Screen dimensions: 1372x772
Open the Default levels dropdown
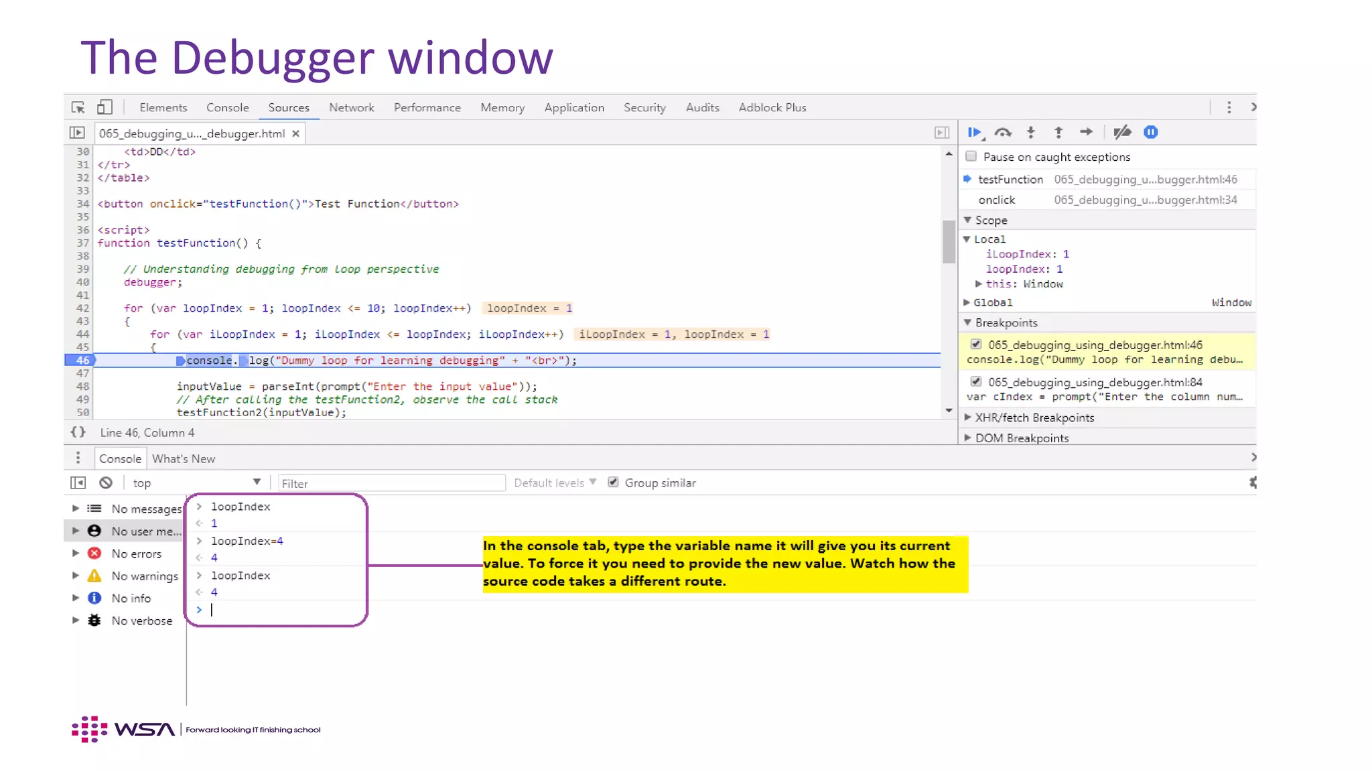555,482
